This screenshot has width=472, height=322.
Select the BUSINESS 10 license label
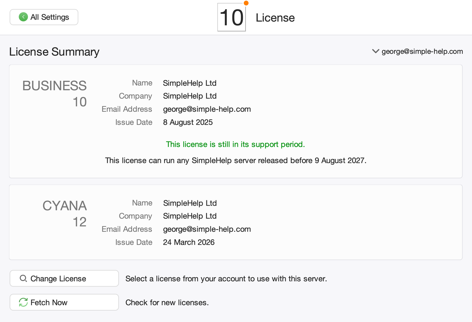[x=54, y=94]
